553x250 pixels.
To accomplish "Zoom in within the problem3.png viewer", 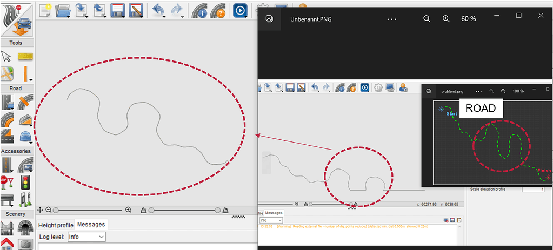I will click(x=503, y=91).
